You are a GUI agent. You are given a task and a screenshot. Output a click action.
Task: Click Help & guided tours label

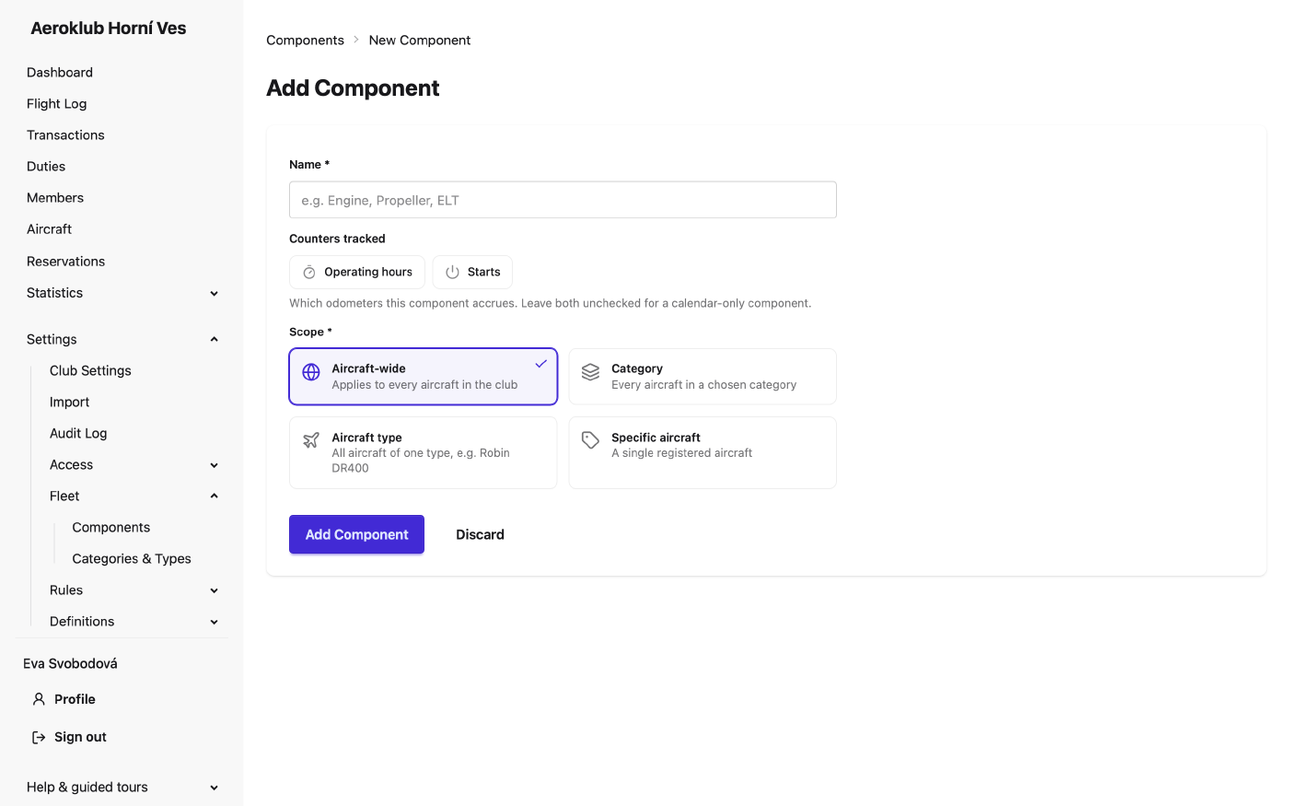(x=87, y=788)
